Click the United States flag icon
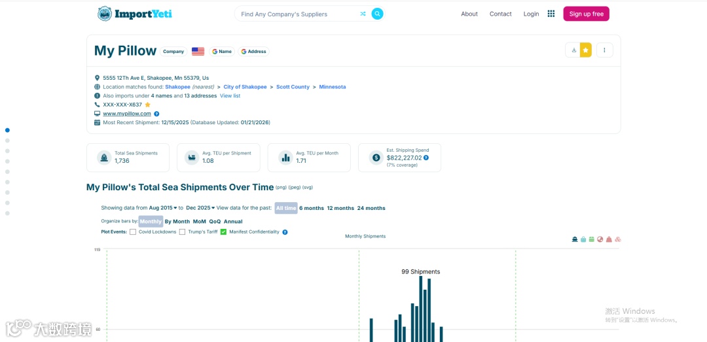707x342 pixels. pos(198,52)
